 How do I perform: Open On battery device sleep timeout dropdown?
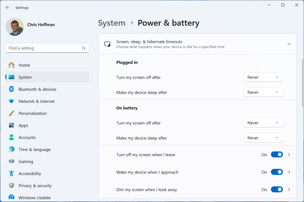click(263, 138)
